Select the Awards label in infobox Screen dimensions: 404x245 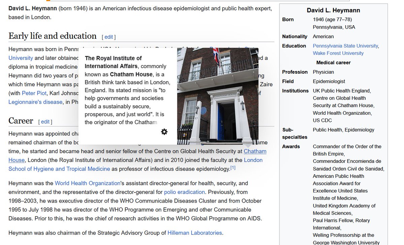point(291,146)
